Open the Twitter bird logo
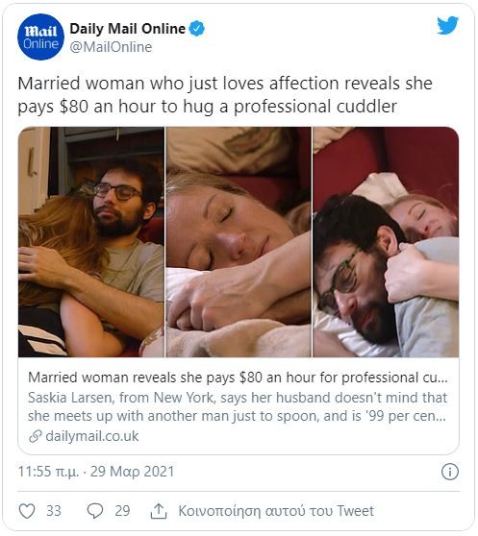 pos(447,25)
